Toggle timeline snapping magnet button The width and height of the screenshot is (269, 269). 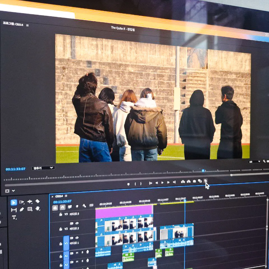(62, 207)
